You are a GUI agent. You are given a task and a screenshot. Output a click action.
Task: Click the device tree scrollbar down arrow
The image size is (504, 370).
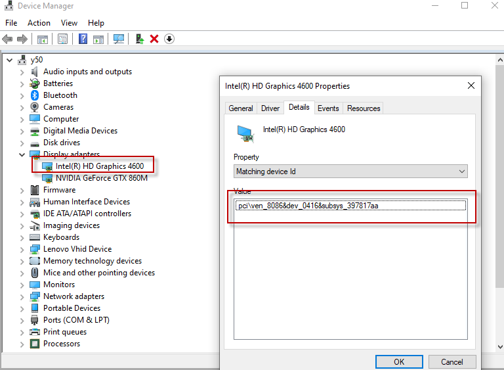click(500, 347)
